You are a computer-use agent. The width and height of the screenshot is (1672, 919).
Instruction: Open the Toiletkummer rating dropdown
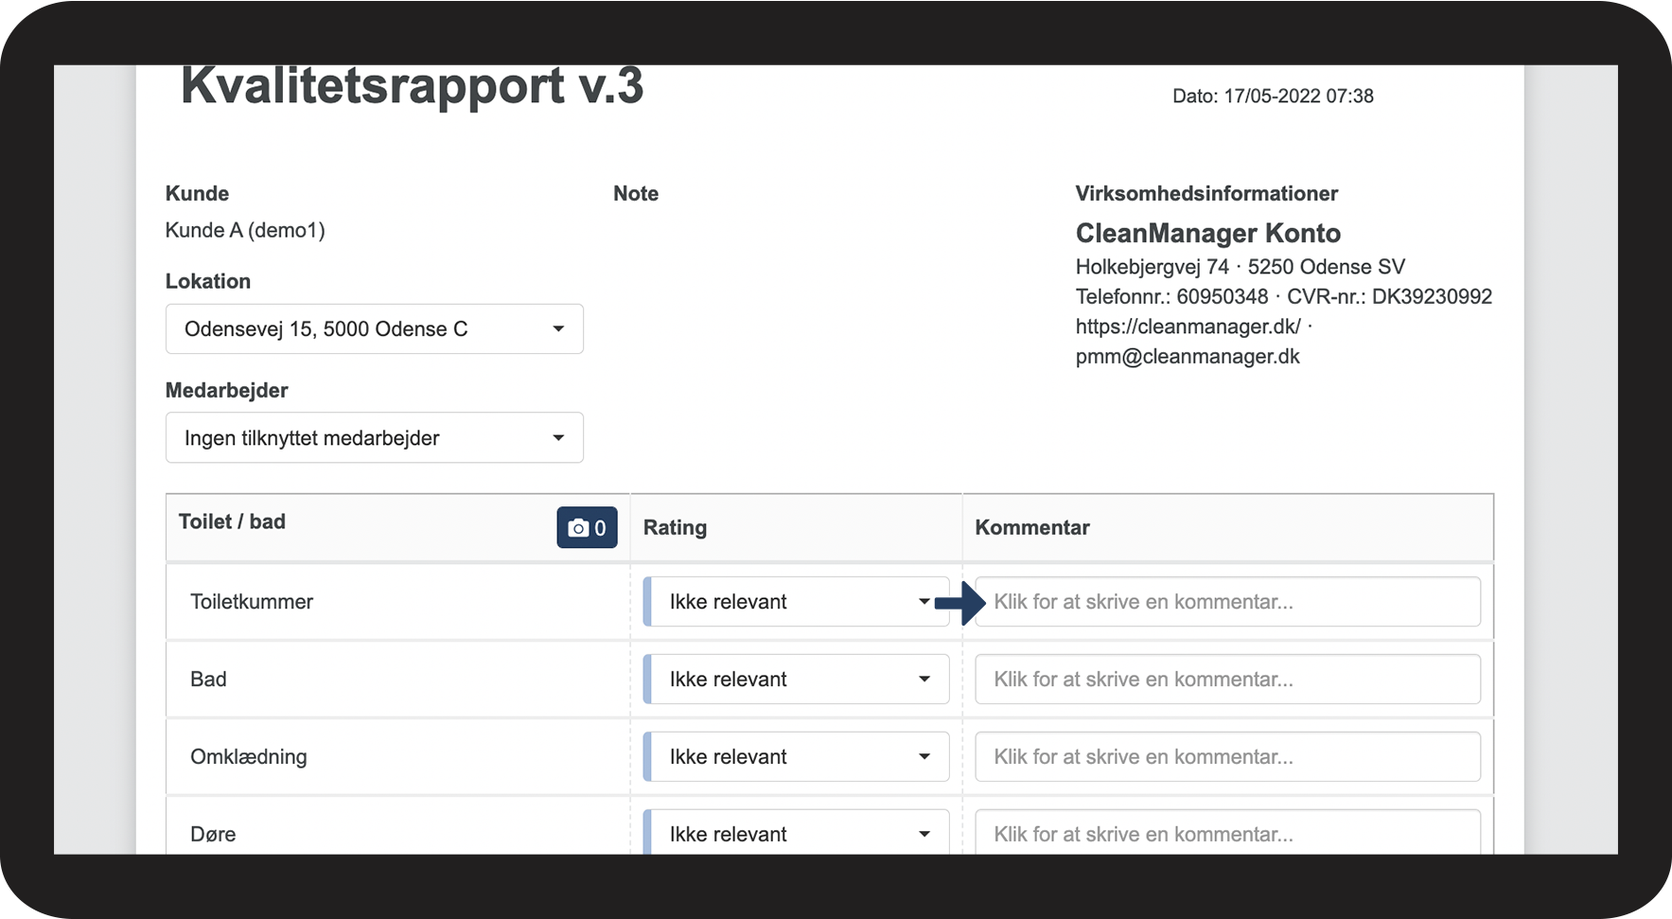[x=796, y=602]
